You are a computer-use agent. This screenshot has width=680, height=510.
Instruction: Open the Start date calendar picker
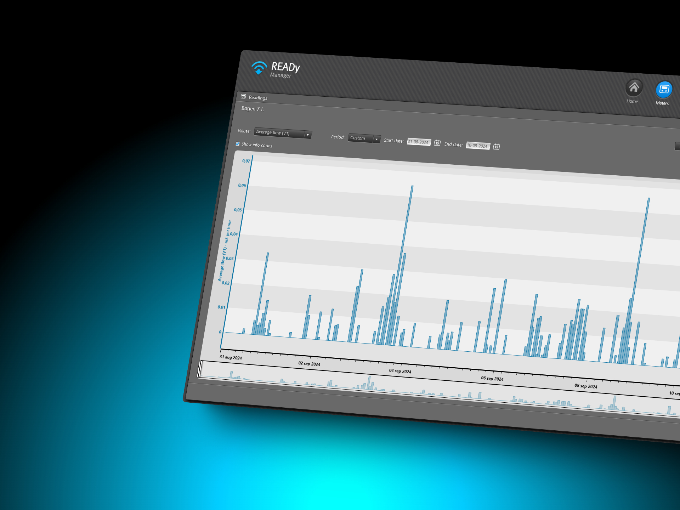tap(437, 143)
